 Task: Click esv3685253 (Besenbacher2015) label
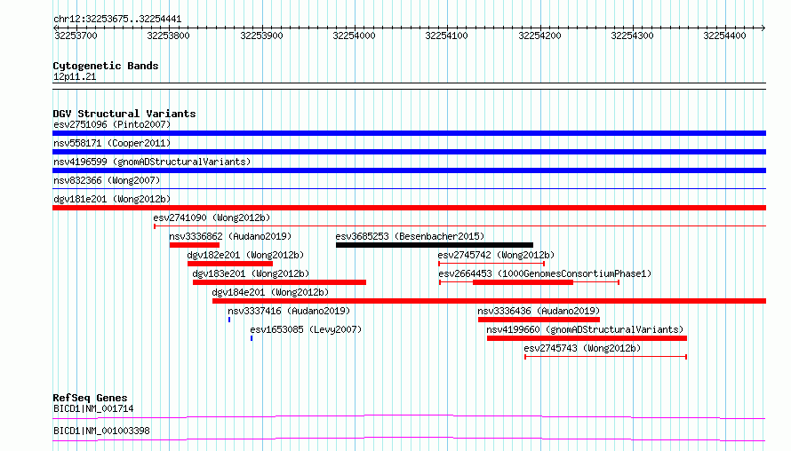click(x=410, y=236)
